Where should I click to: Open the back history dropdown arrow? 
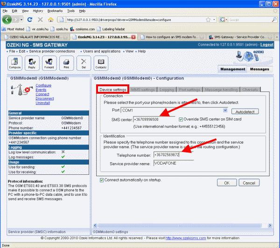pyautogui.click(x=21, y=20)
